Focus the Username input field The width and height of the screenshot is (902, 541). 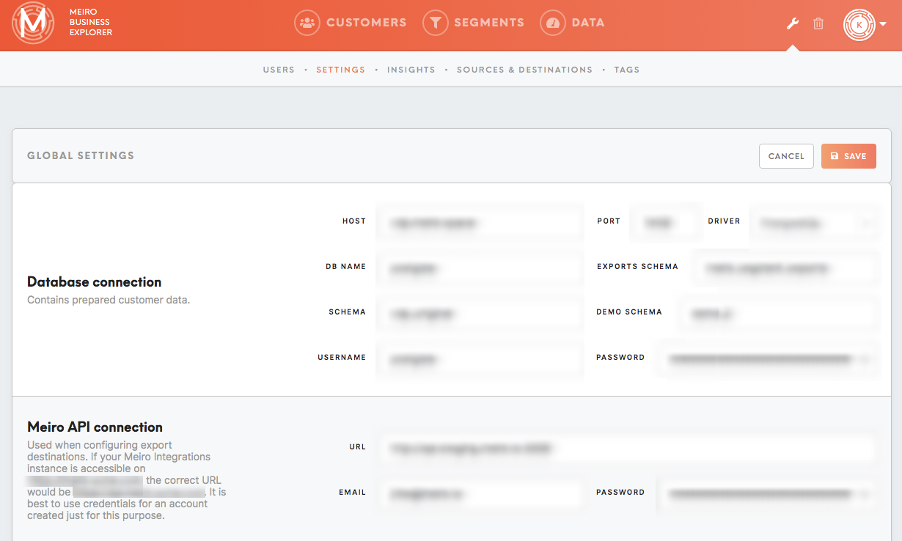tap(480, 358)
